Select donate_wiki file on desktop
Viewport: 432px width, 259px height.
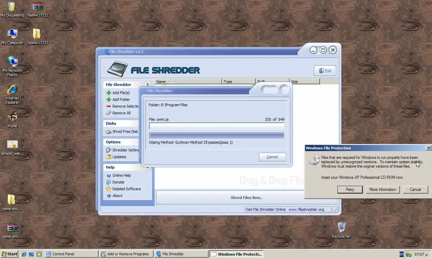pyautogui.click(x=12, y=148)
